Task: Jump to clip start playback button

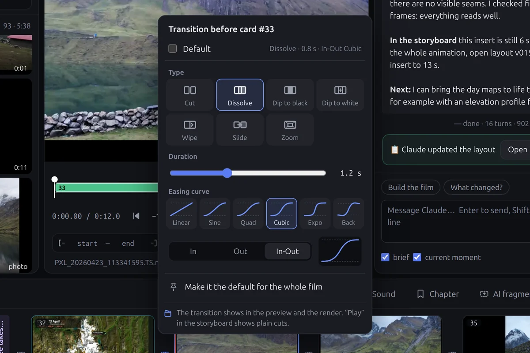Action: (136, 216)
